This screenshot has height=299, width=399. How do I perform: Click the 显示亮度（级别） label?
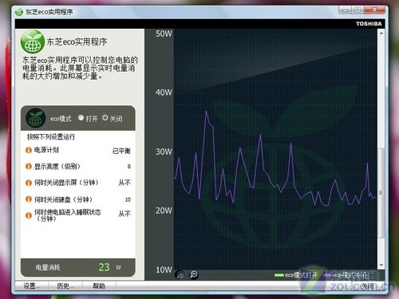(x=57, y=167)
